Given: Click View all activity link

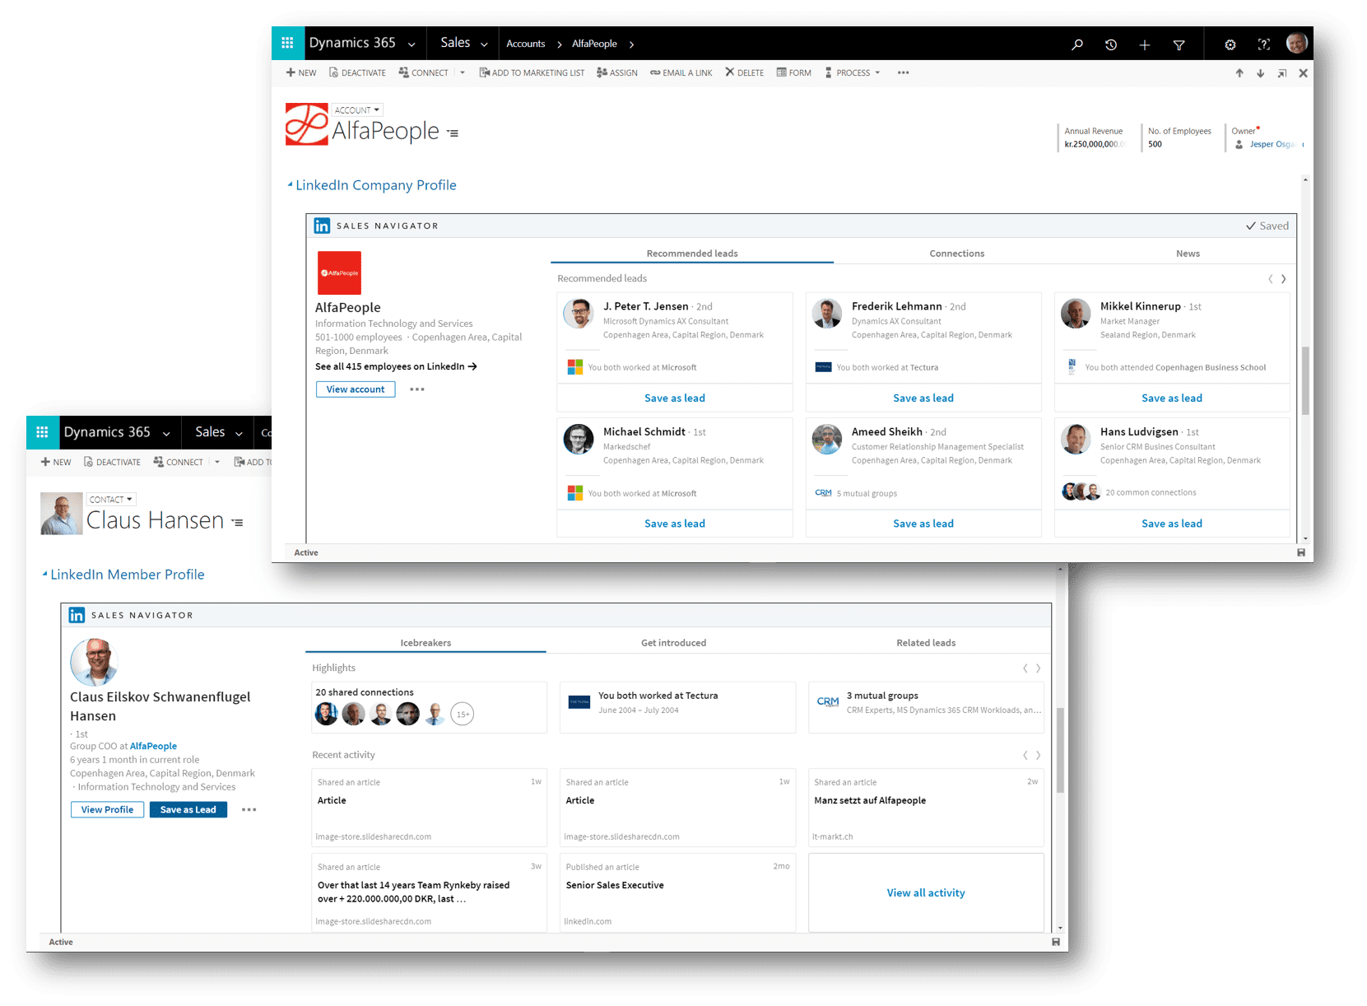Looking at the screenshot, I should tap(926, 892).
